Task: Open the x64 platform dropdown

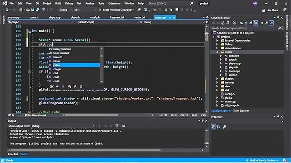Action: pyautogui.click(x=85, y=10)
